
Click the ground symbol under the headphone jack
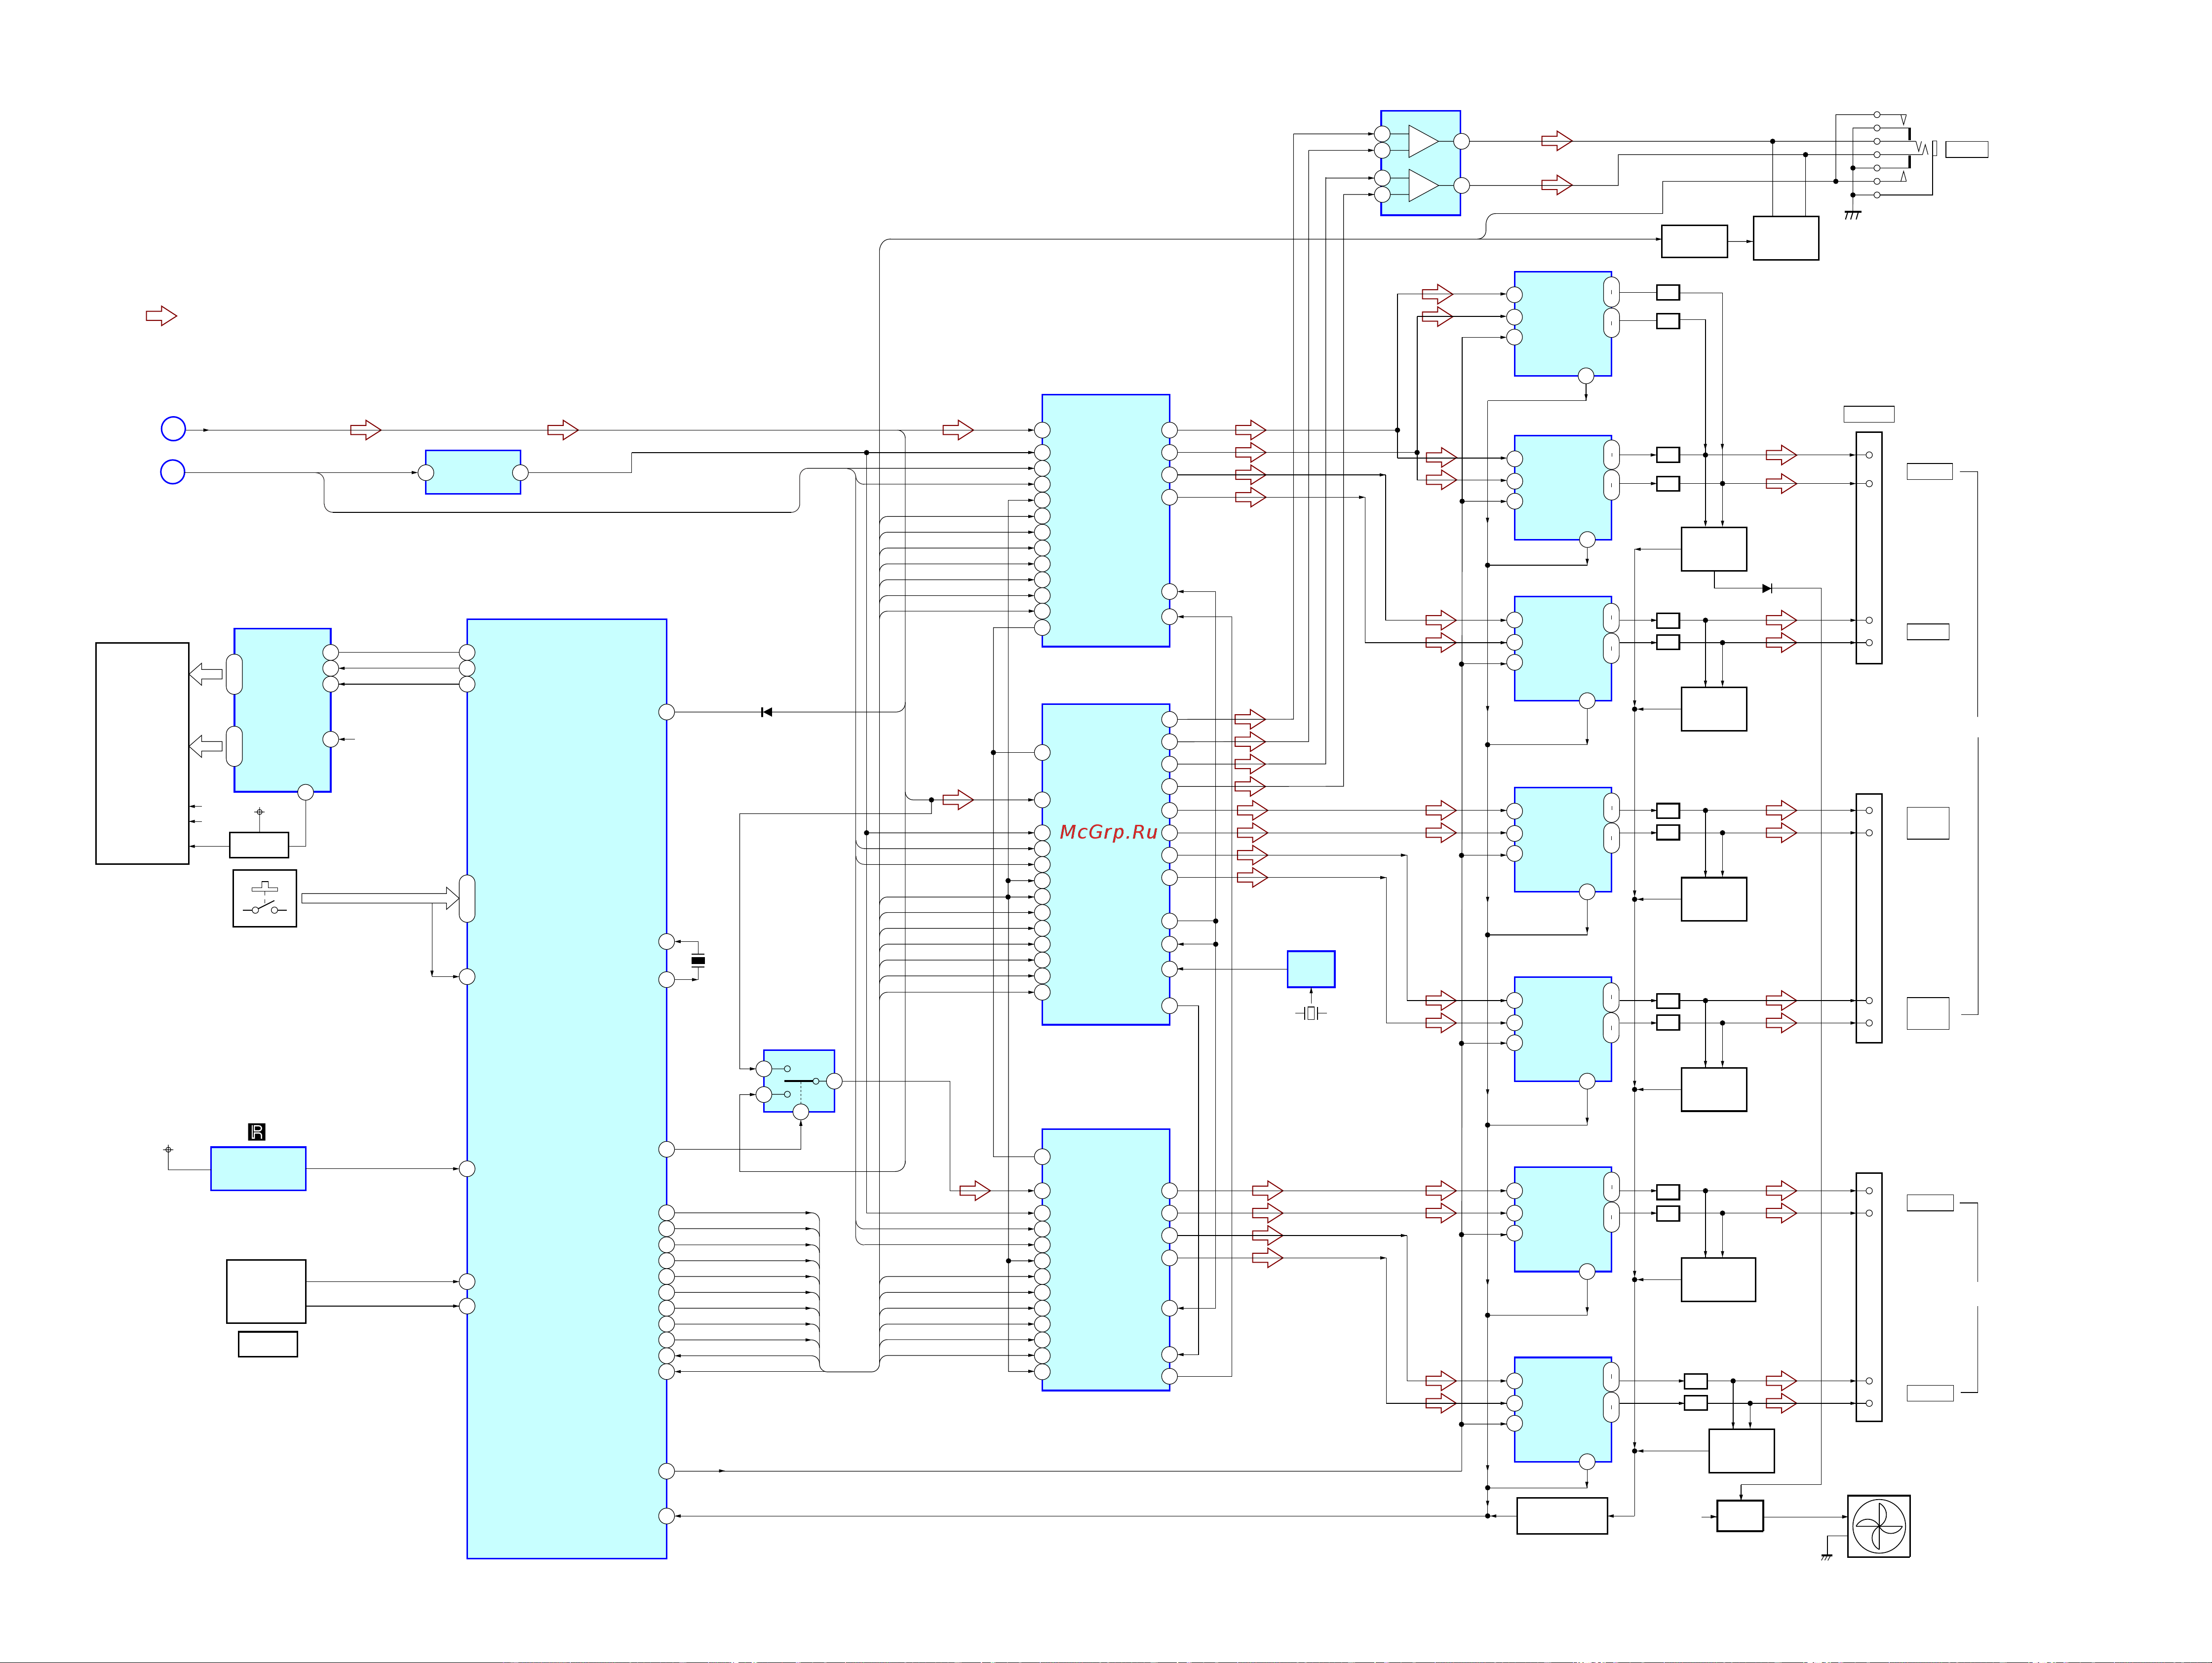tap(1852, 215)
